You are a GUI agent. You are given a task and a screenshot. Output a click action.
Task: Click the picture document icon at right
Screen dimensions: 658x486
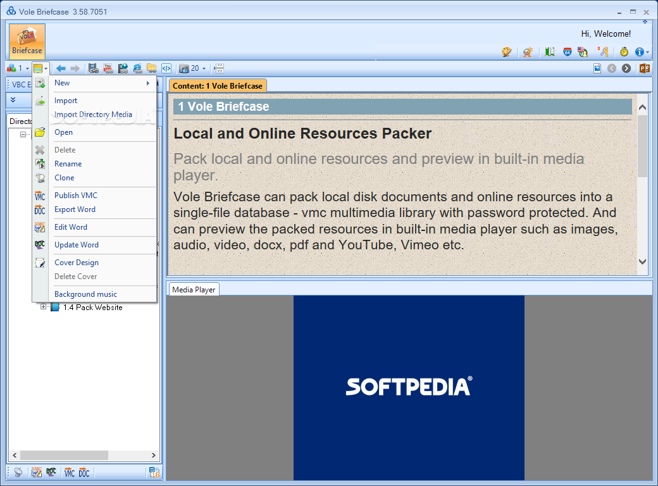597,68
